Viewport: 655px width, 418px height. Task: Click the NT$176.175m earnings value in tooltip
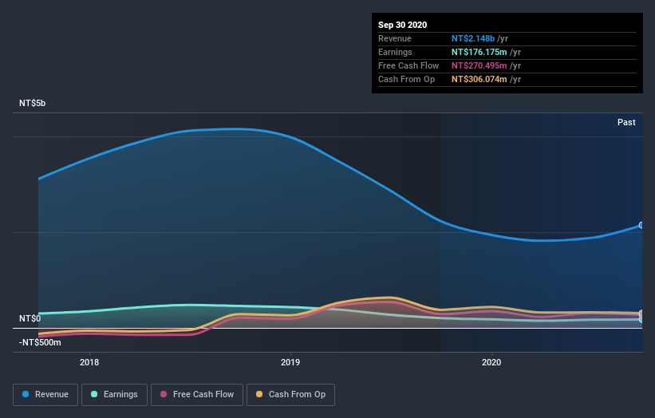(x=479, y=52)
